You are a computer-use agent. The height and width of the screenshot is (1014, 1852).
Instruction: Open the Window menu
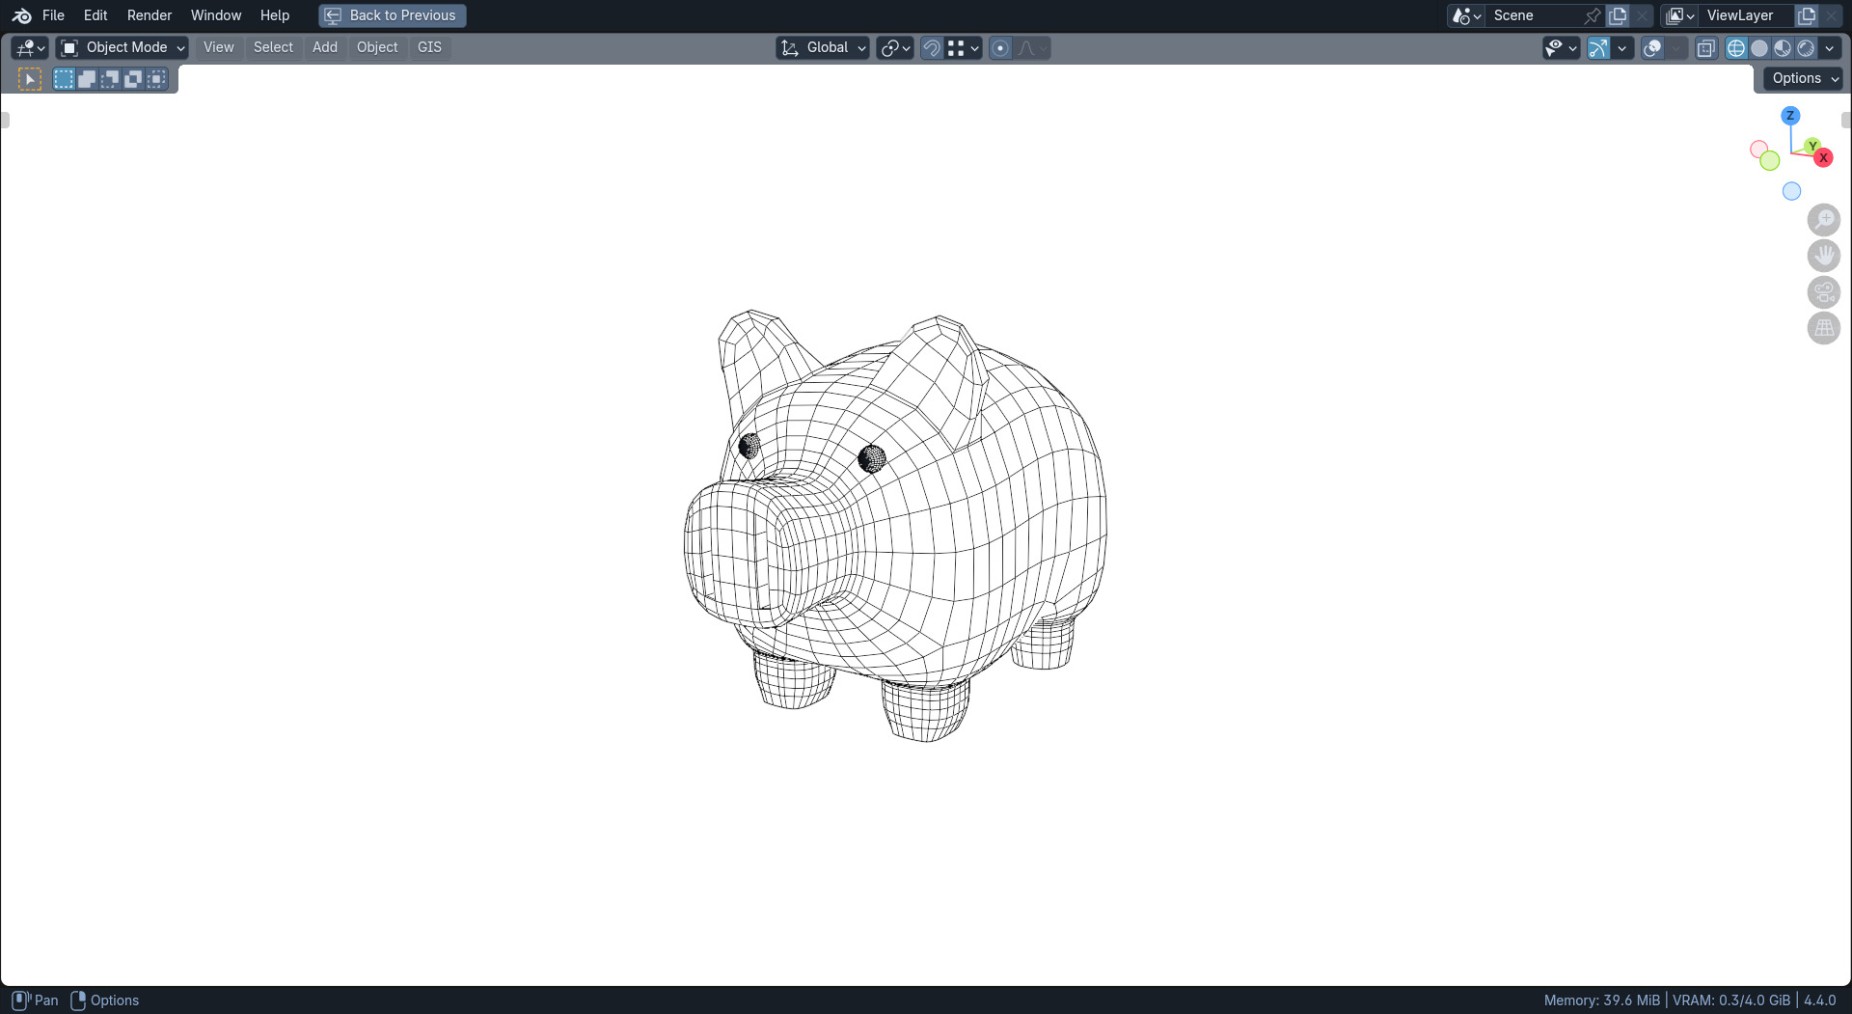pos(216,15)
